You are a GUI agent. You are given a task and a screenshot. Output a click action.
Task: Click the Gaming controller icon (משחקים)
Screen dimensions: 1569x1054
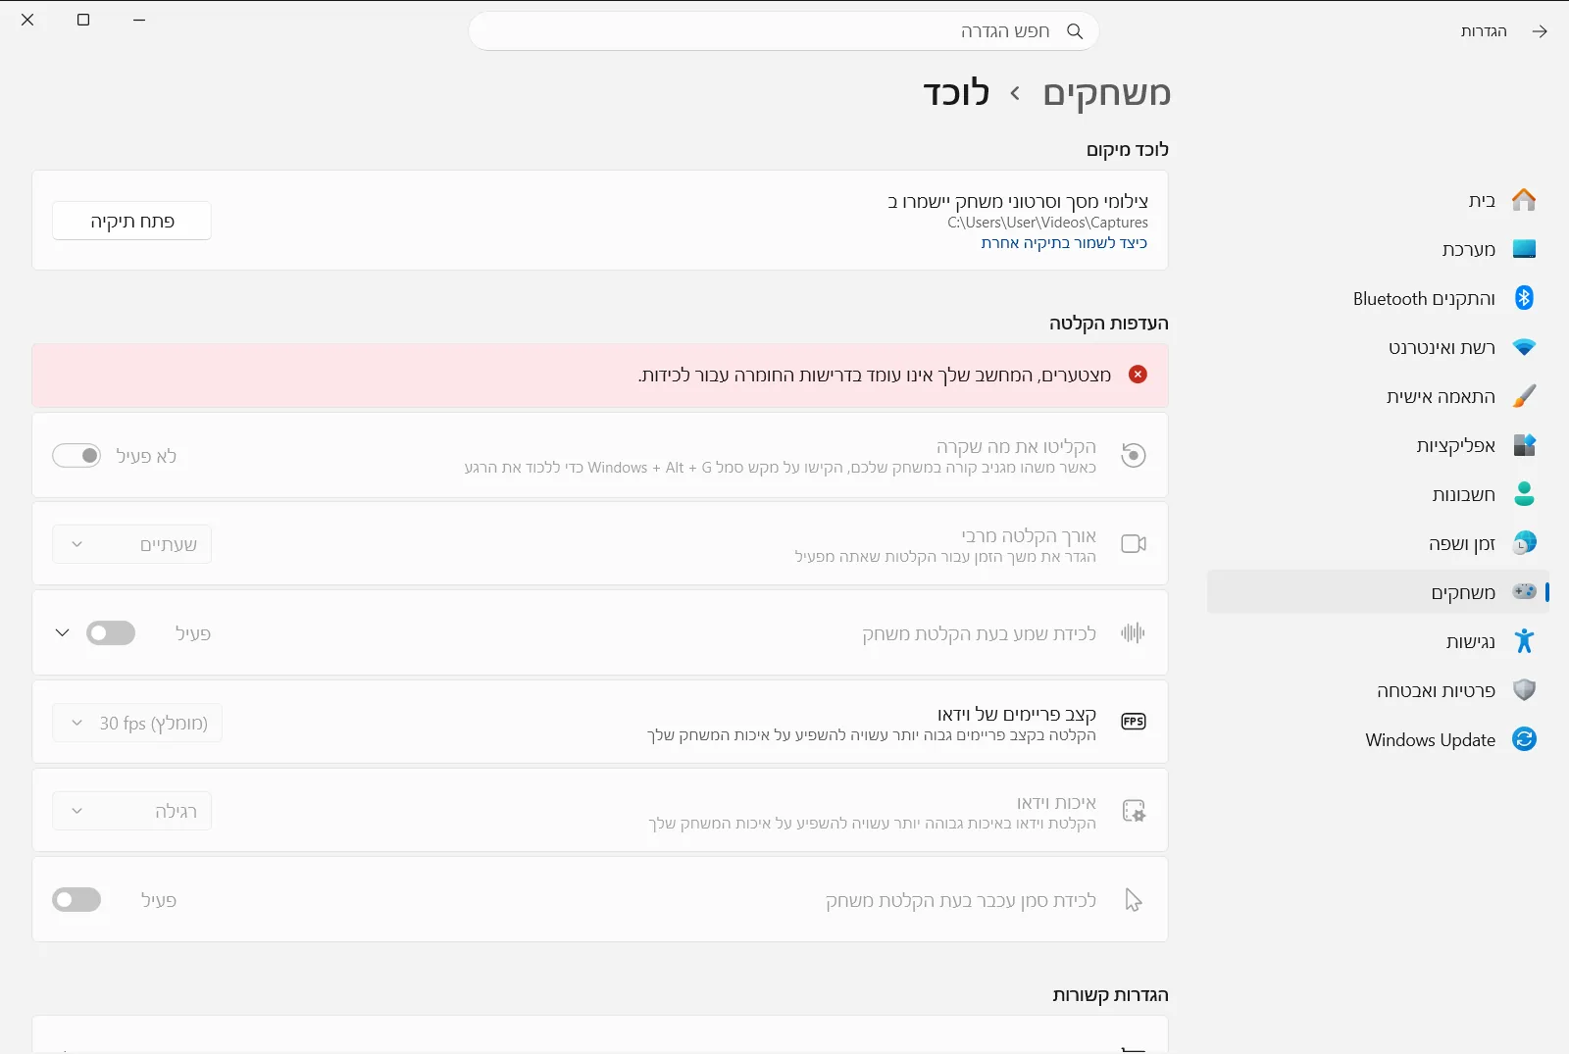tap(1524, 591)
